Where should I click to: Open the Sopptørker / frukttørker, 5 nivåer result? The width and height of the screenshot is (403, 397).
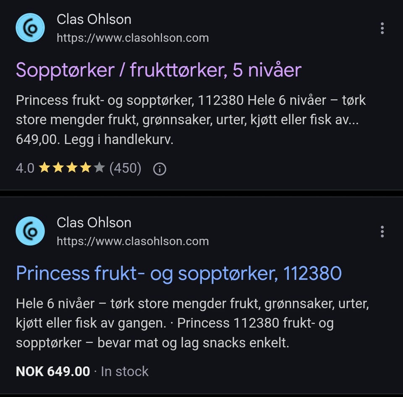pos(158,71)
